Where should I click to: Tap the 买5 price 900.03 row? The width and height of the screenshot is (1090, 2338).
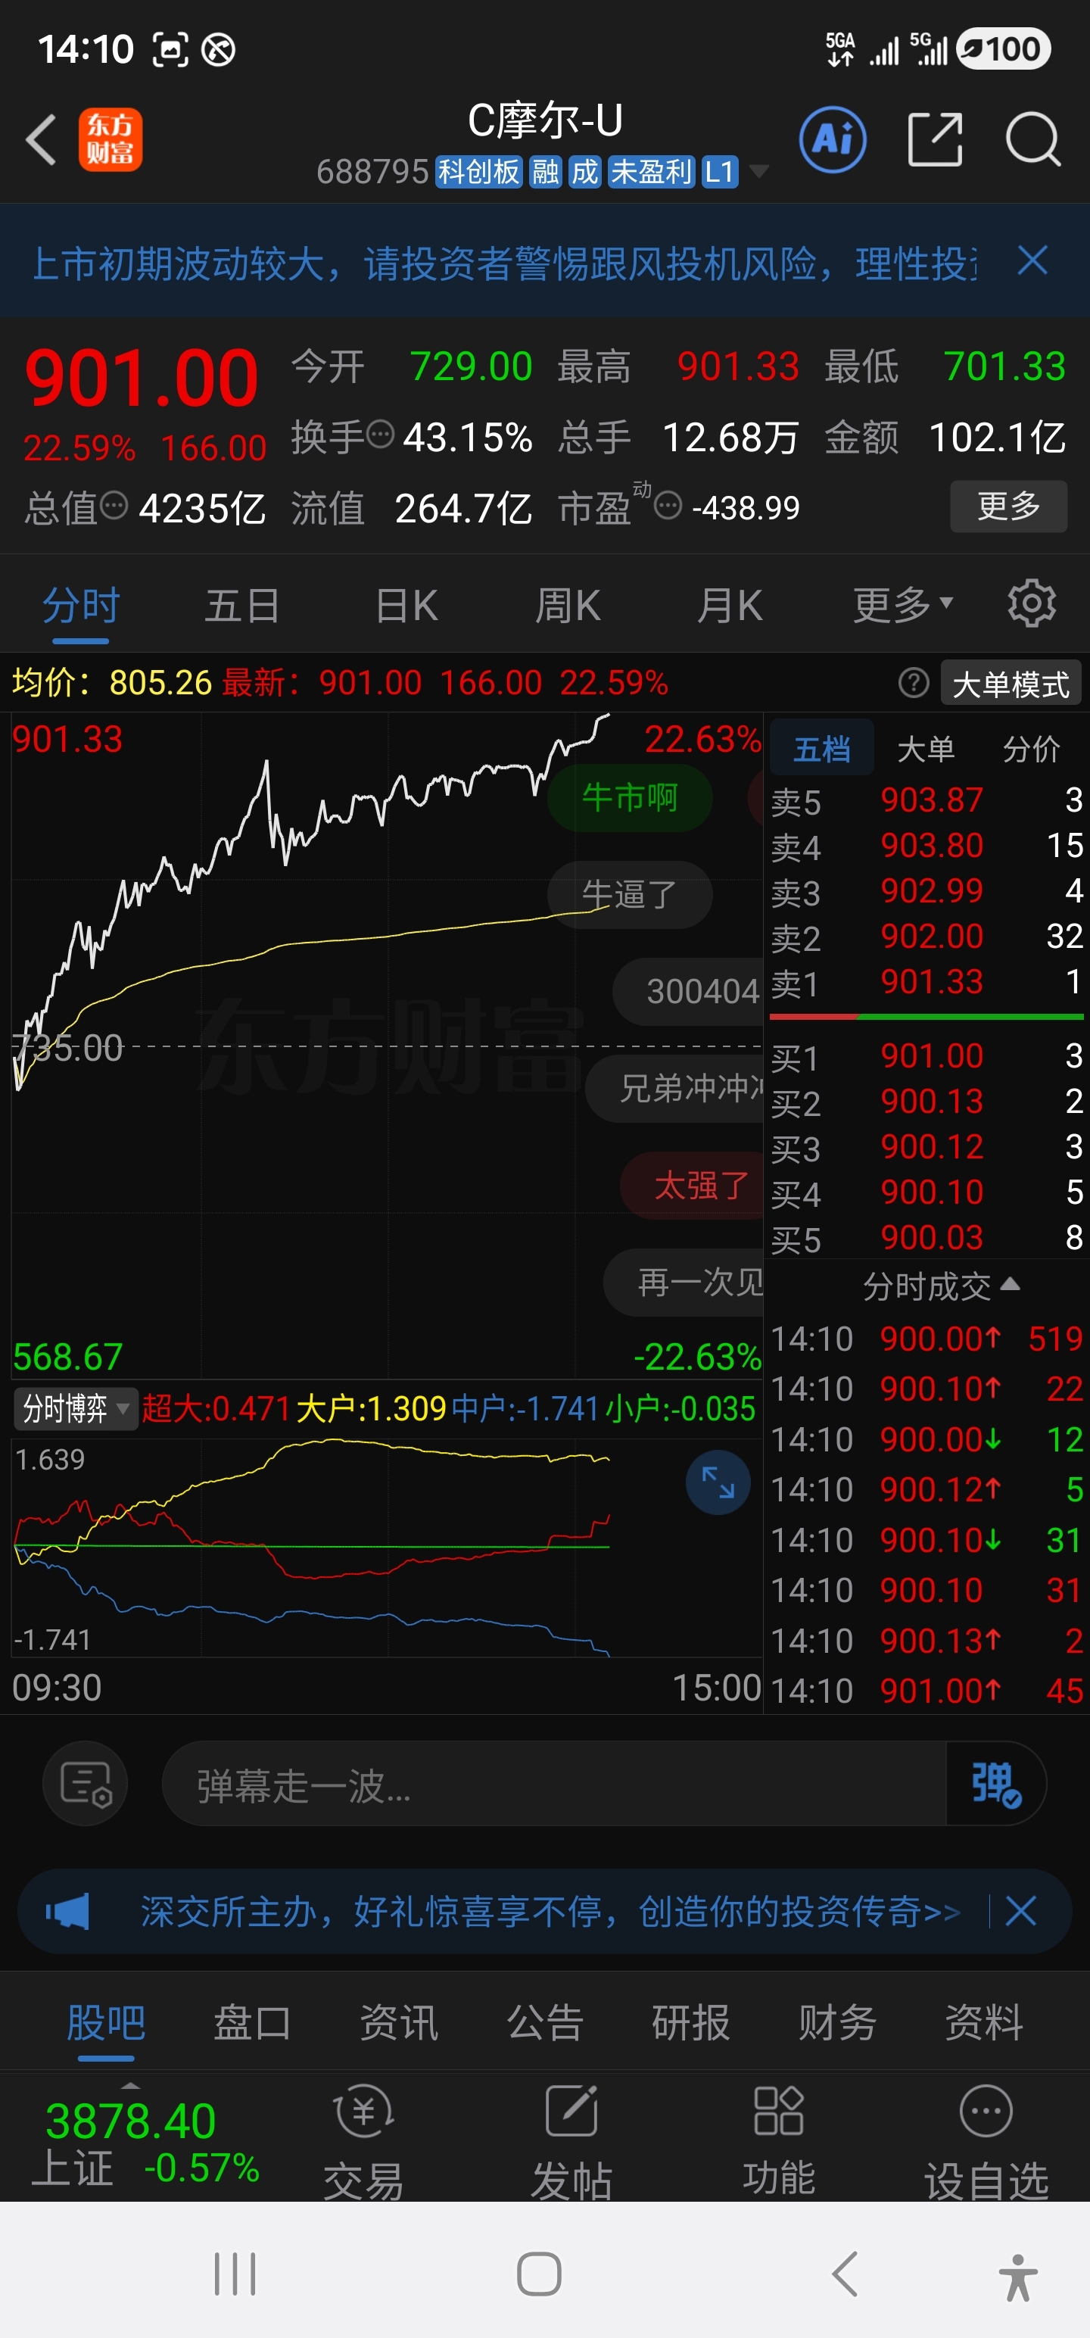(926, 1238)
